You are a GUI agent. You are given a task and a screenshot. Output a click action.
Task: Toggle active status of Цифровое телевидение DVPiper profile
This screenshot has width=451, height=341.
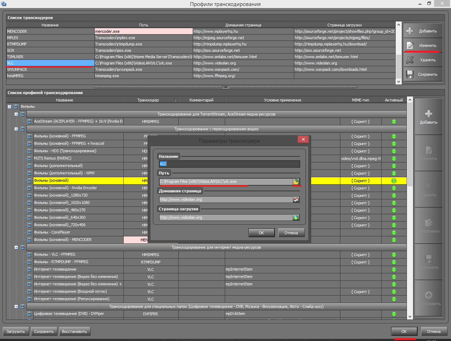click(394, 314)
